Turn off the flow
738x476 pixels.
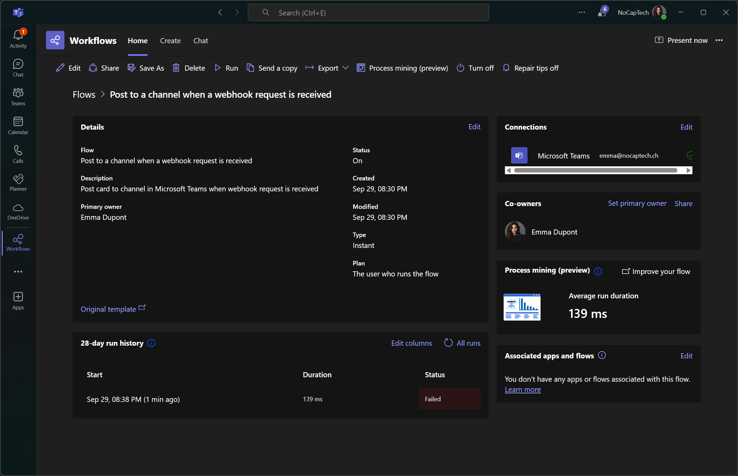(x=475, y=68)
